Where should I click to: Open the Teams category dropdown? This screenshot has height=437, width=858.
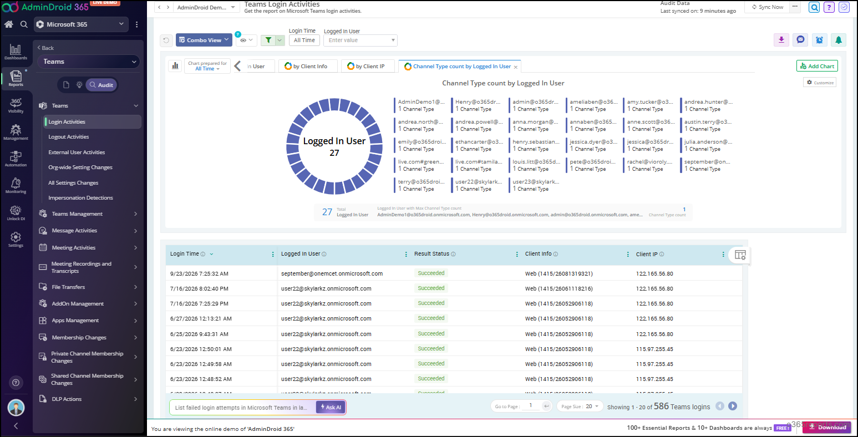[89, 62]
